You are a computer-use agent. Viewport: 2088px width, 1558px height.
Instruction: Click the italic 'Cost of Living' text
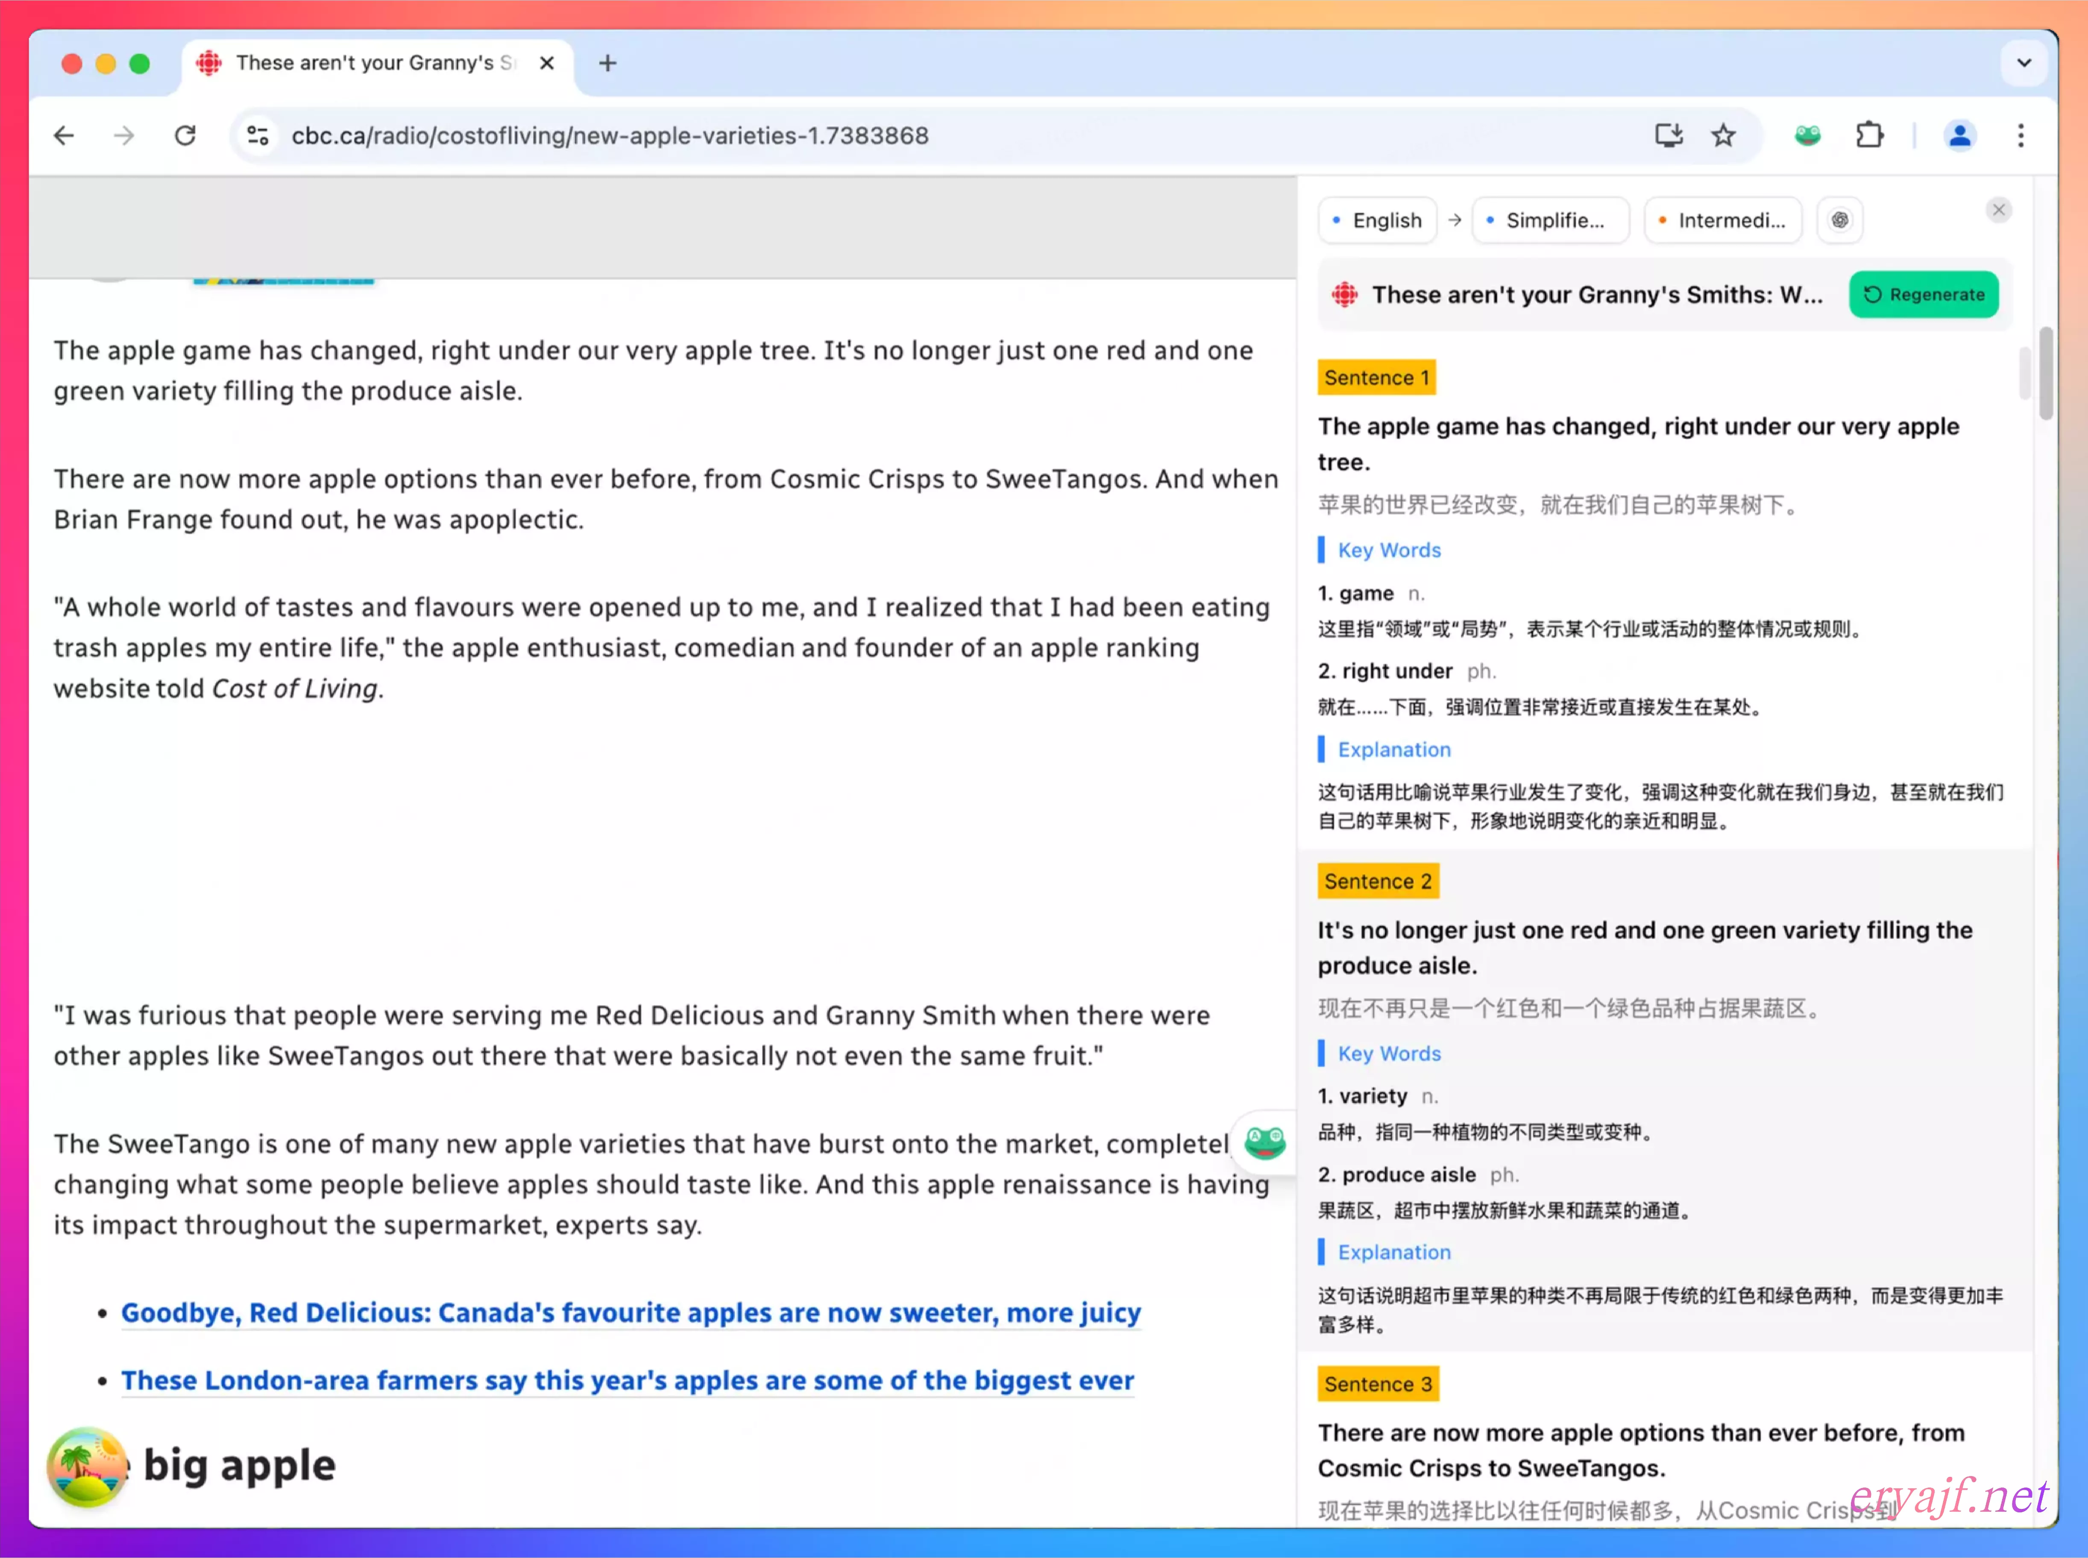295,688
